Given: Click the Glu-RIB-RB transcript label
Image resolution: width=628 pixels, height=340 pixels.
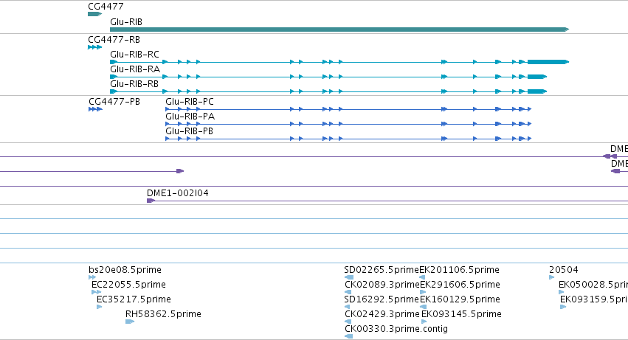Looking at the screenshot, I should tap(134, 84).
